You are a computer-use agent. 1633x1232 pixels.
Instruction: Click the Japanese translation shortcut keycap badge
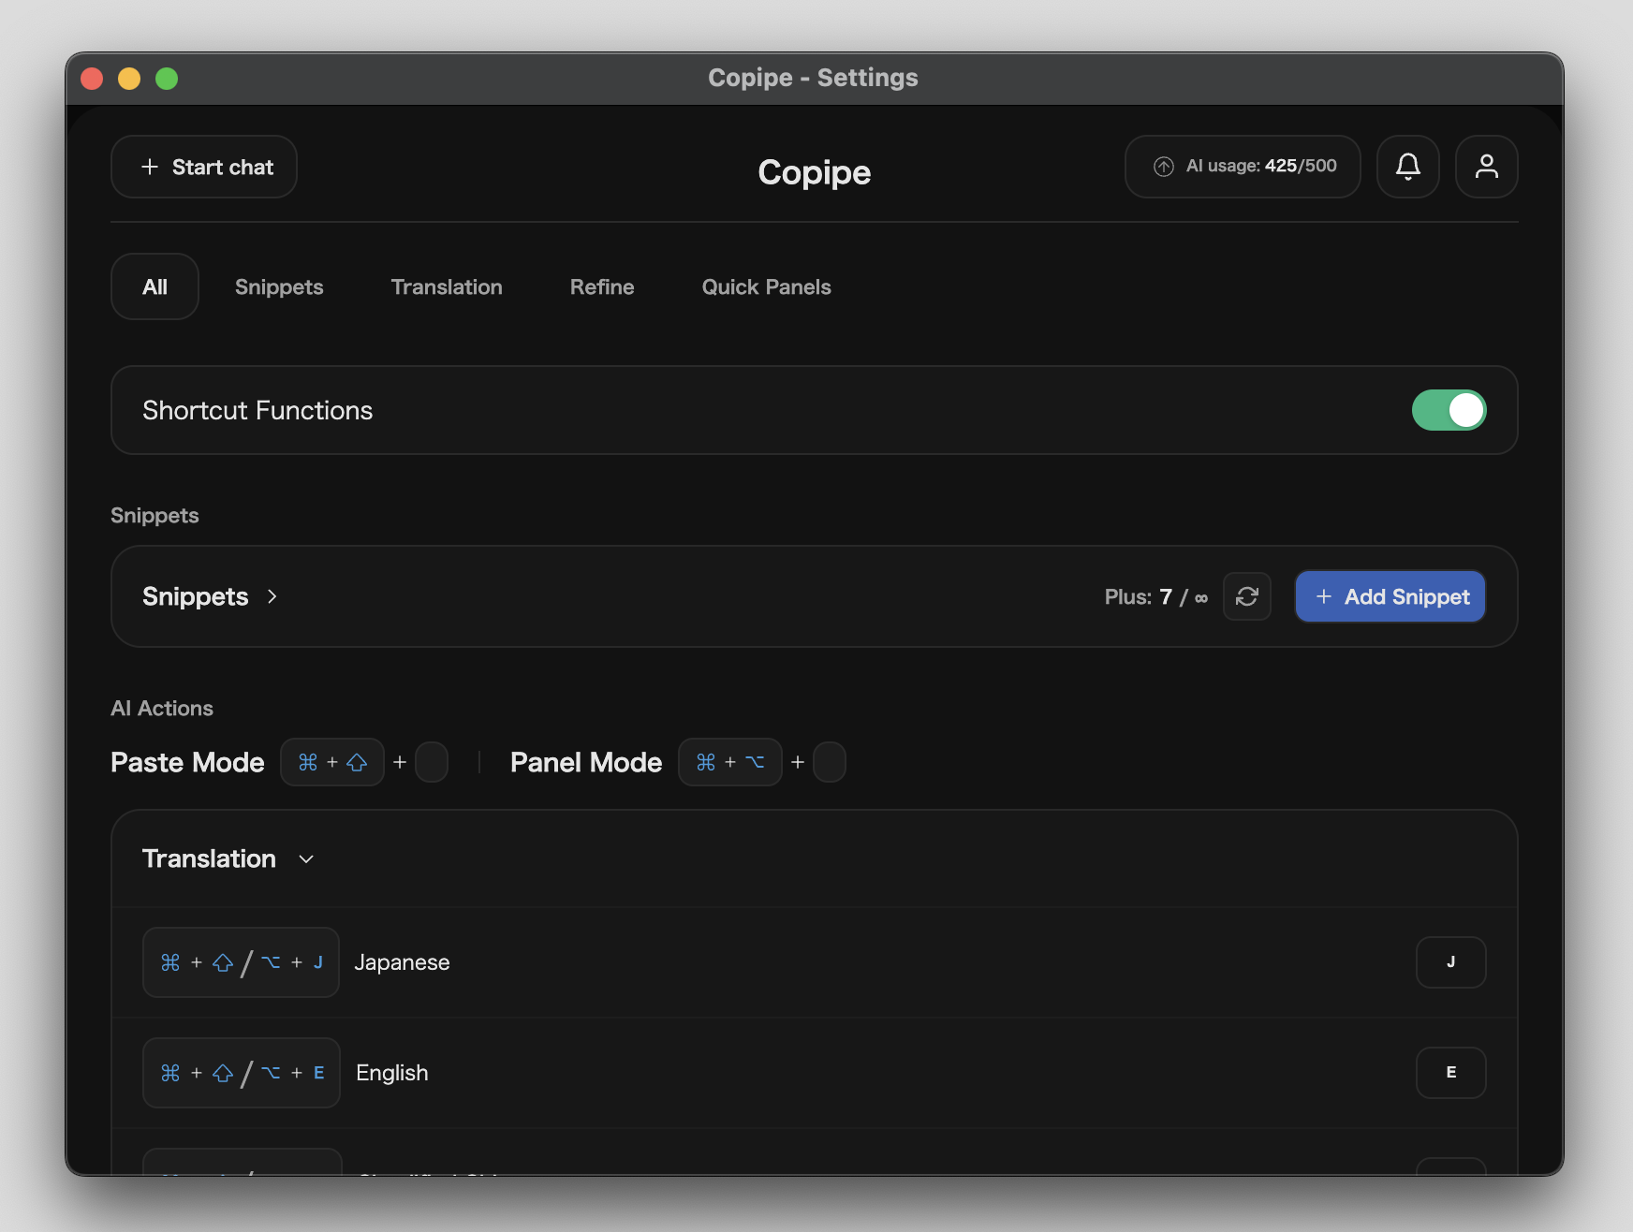click(x=241, y=961)
